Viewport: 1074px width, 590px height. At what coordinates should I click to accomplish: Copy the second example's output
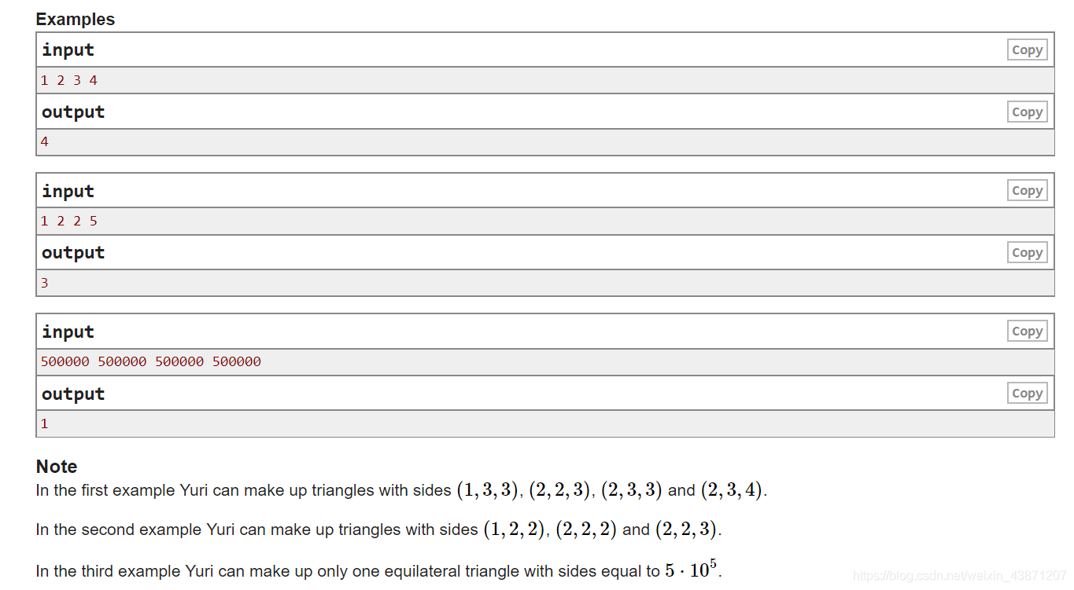tap(1027, 252)
